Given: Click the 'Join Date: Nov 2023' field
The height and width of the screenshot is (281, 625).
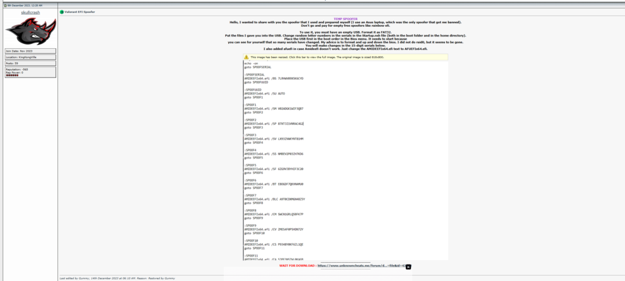Looking at the screenshot, I should coord(30,51).
